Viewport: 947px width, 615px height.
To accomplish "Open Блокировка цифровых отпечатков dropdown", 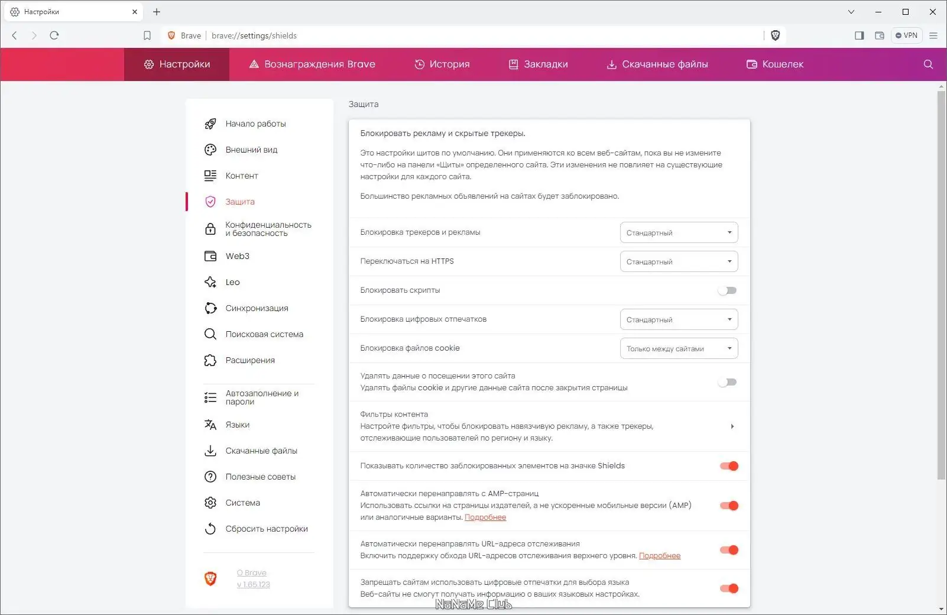I will point(679,319).
